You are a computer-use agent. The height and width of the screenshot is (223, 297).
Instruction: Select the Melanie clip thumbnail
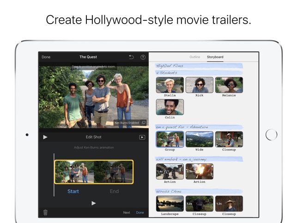point(229,85)
